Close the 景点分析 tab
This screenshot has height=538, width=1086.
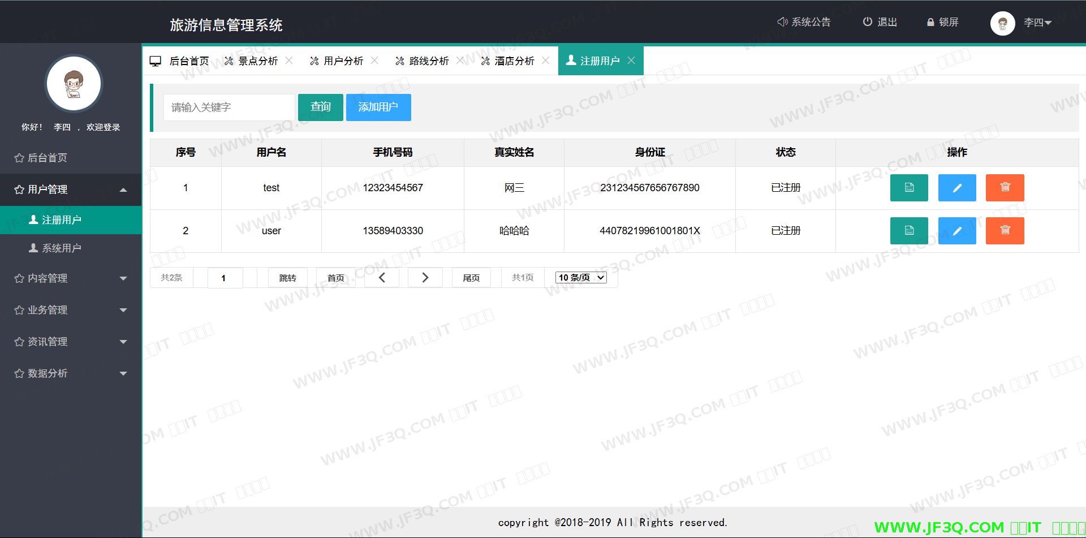[x=289, y=61]
